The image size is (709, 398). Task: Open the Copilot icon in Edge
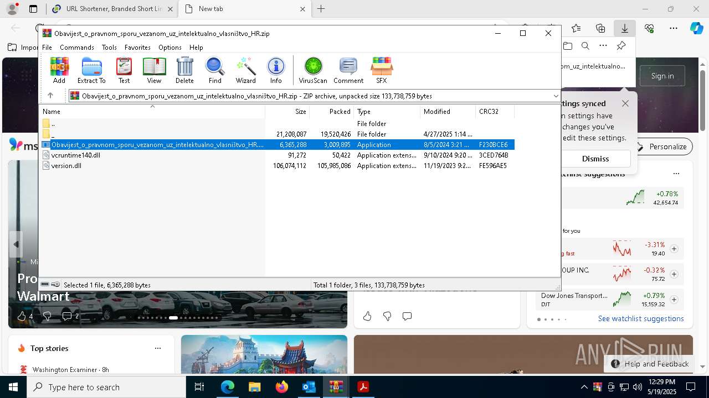696,28
